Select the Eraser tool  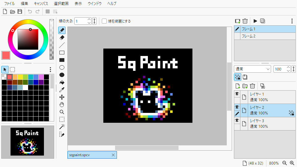pyautogui.click(x=62, y=38)
